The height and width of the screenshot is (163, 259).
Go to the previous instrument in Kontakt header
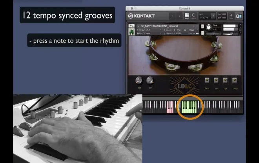click(172, 16)
